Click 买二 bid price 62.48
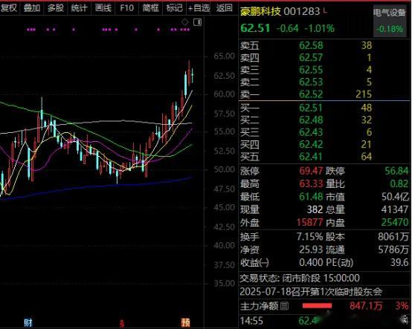The height and width of the screenshot is (329, 412). tap(311, 120)
